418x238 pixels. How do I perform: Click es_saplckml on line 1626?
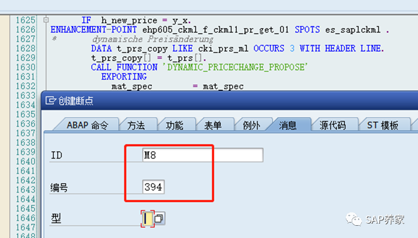(353, 29)
